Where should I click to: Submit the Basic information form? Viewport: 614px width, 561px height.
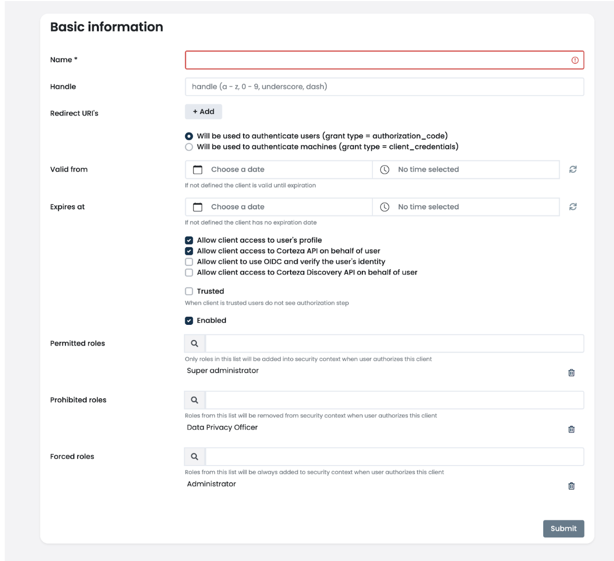point(563,529)
